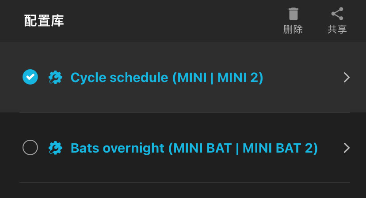366x198 pixels.
Task: Click the 删除 label under trash icon
Action: pos(293,30)
